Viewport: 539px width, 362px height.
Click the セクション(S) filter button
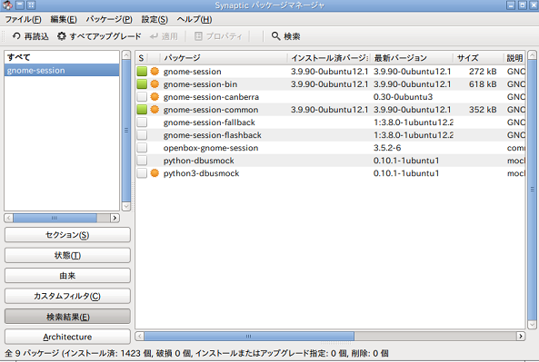[x=67, y=235]
